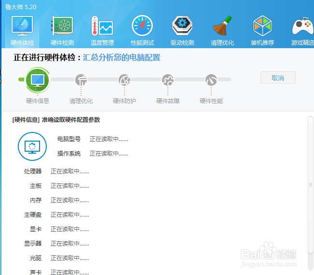Click the 硬件性能 step label
The width and height of the screenshot is (314, 275).
point(211,101)
